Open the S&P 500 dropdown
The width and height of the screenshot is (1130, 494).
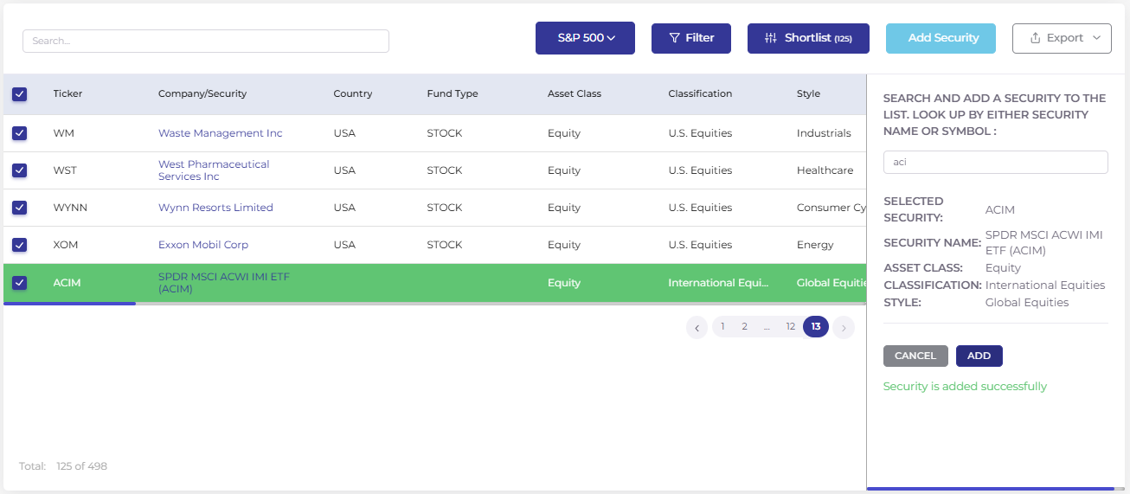pos(585,38)
